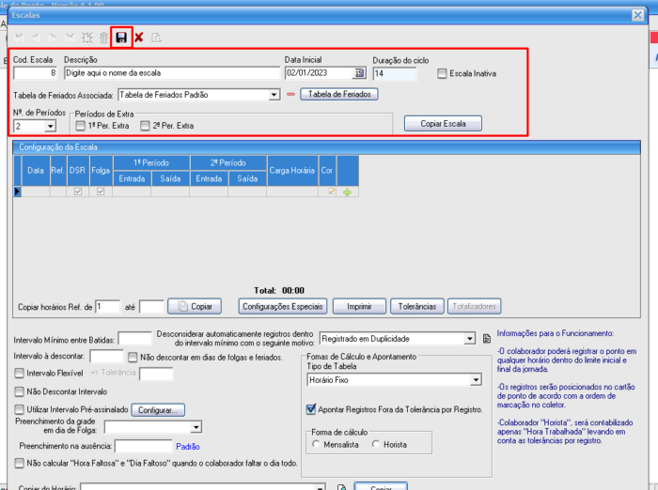The image size is (658, 490).
Task: Select the Horista radio button
Action: [377, 444]
